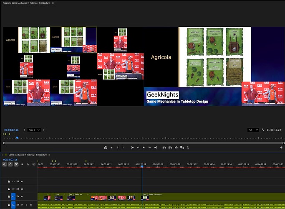Toggle sync lock on A1
Image resolution: width=285 pixels, height=209 pixels.
coord(18,205)
